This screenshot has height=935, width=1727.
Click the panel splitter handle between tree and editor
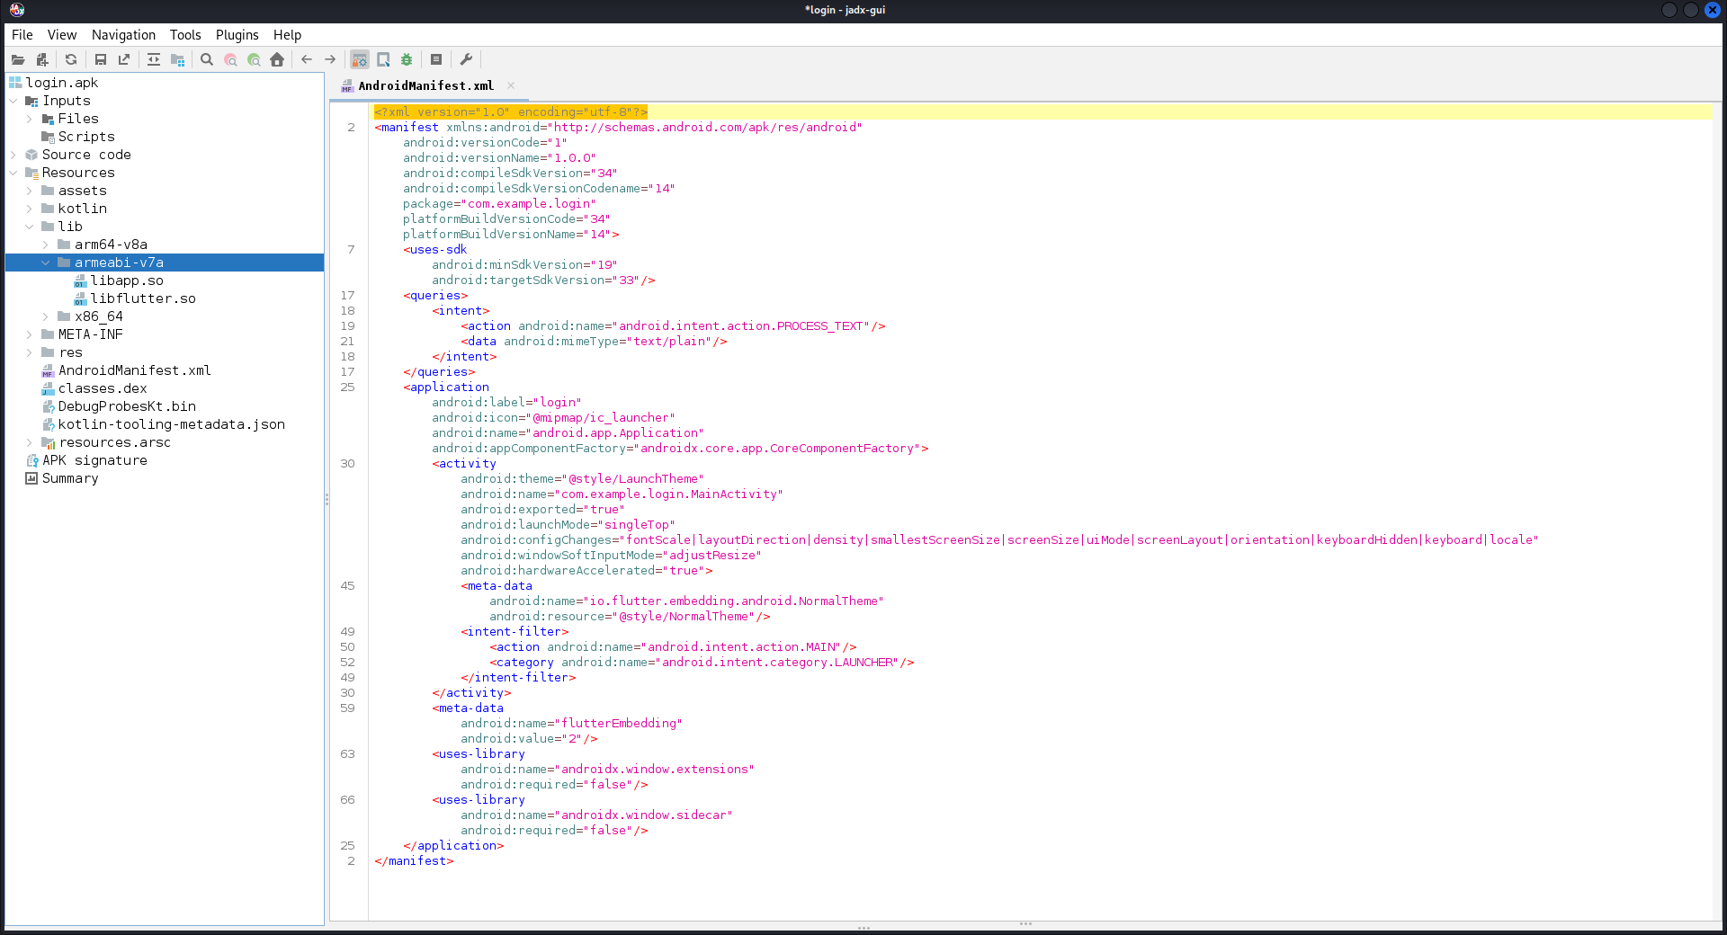(x=327, y=499)
